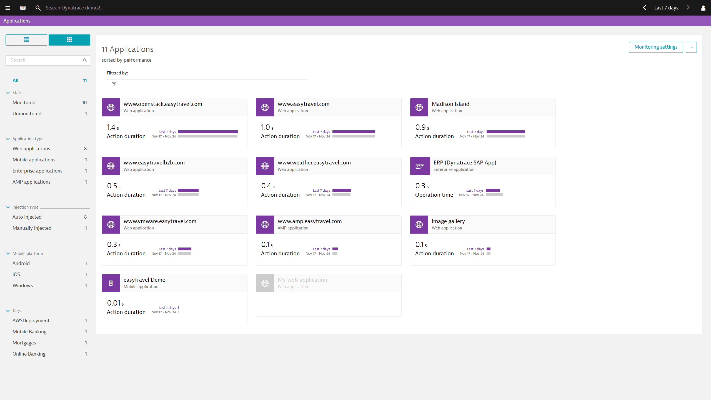Click the sidebar Search field

(x=48, y=60)
